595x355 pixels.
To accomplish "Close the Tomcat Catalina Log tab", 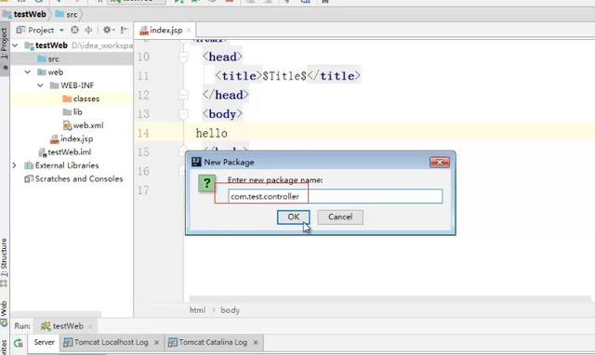I will [256, 343].
